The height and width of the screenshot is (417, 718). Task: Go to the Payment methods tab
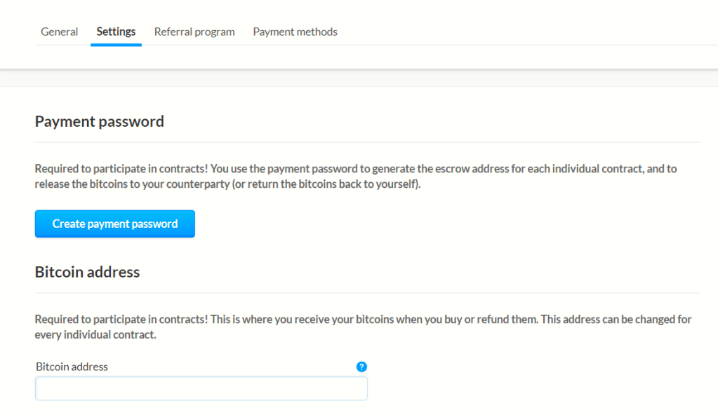click(x=295, y=32)
